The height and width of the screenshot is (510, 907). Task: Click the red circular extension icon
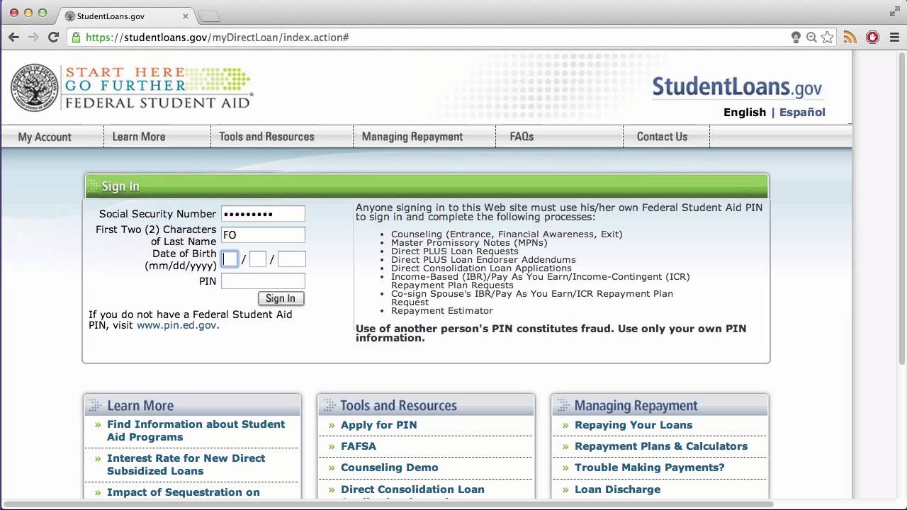[872, 38]
